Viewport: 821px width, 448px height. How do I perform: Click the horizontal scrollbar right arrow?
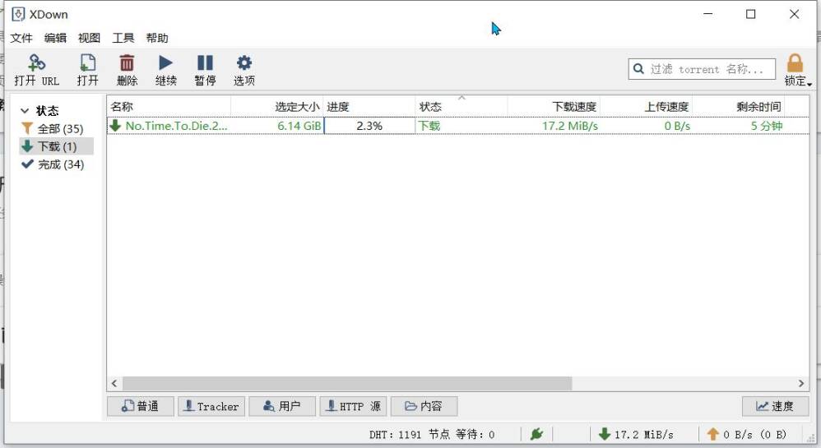coord(801,384)
